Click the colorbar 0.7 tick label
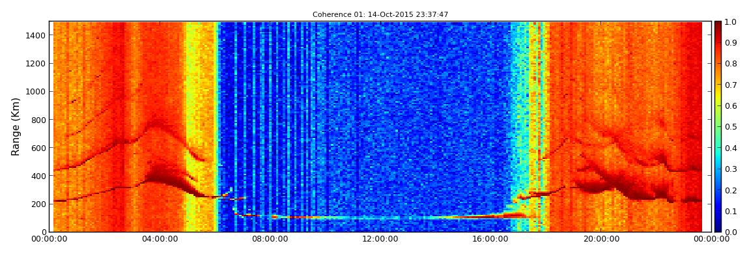The height and width of the screenshot is (265, 749). (732, 85)
